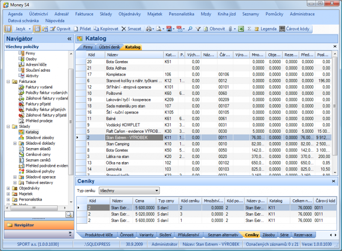
Task: Toggle the navigator panel toolbar icon
Action: click(x=8, y=29)
